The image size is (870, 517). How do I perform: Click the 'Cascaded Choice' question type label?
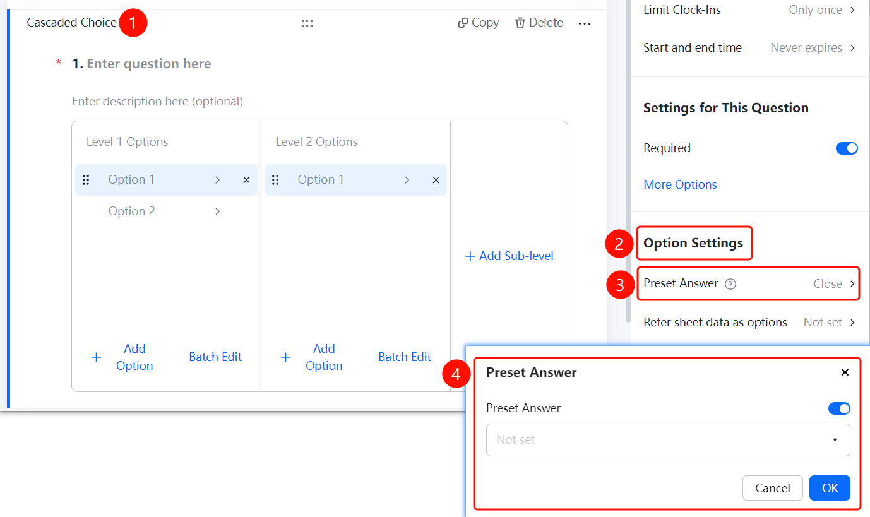[72, 23]
